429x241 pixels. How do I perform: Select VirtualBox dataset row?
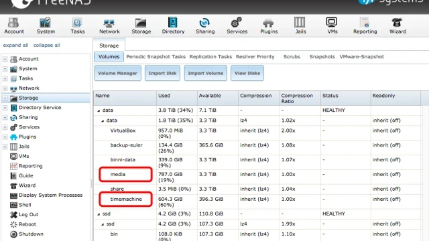[x=257, y=133]
